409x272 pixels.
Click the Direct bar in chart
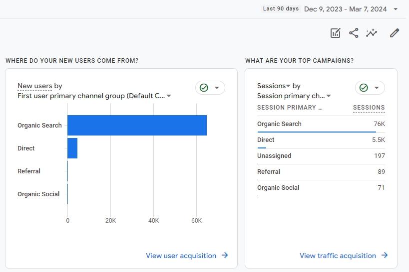pos(72,148)
